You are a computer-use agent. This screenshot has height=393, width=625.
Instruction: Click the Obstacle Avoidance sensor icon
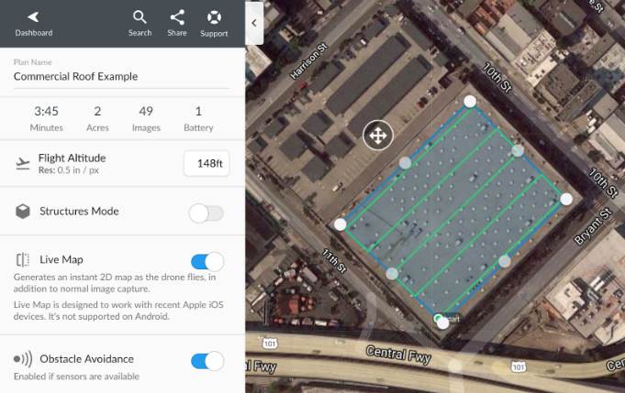point(23,359)
